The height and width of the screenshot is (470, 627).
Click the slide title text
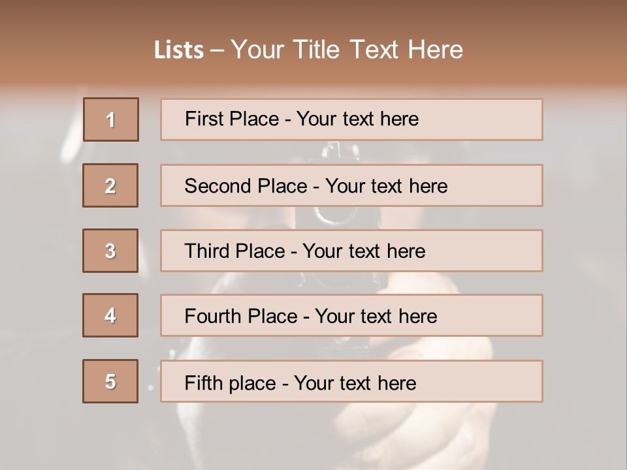click(309, 50)
